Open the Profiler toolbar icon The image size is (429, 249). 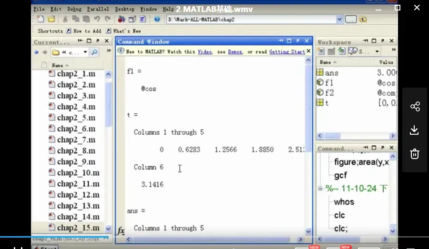[x=143, y=19]
